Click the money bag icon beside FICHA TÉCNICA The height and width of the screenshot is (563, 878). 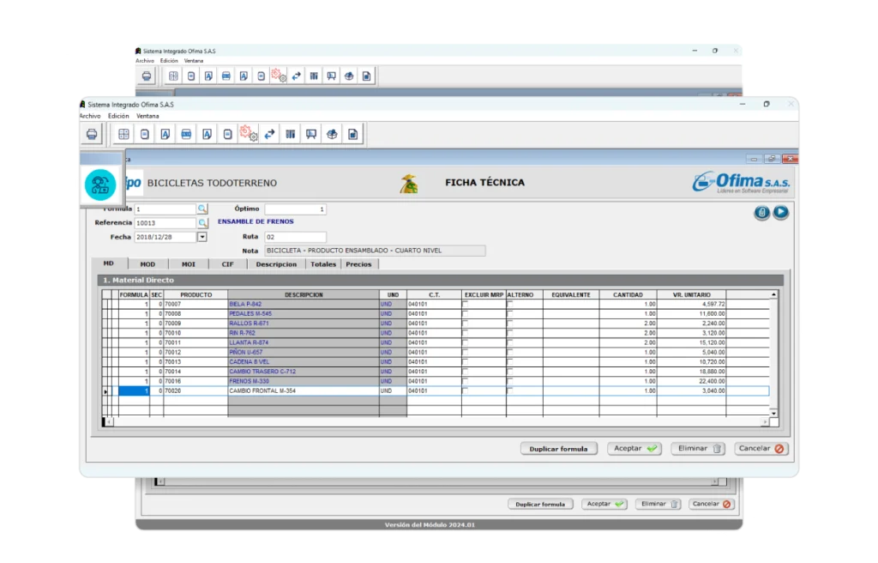coord(409,184)
